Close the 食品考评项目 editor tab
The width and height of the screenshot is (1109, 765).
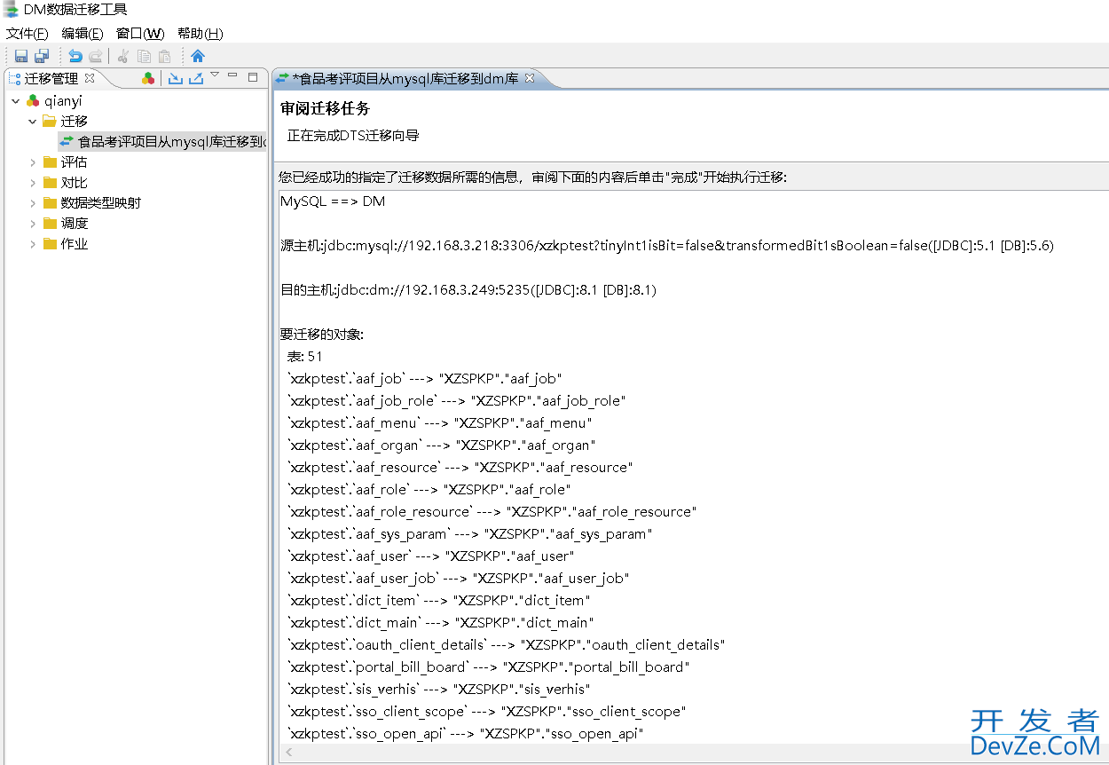[530, 78]
